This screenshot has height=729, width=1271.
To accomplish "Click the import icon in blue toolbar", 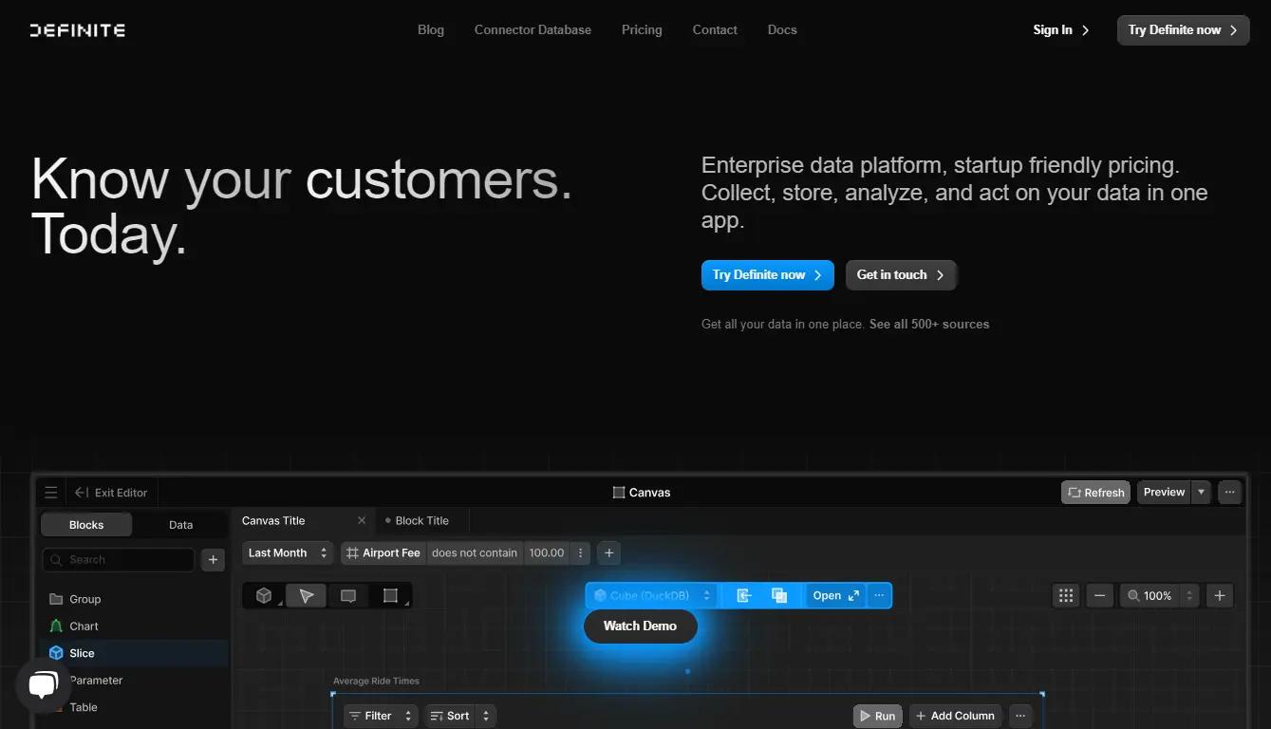I will click(x=744, y=595).
